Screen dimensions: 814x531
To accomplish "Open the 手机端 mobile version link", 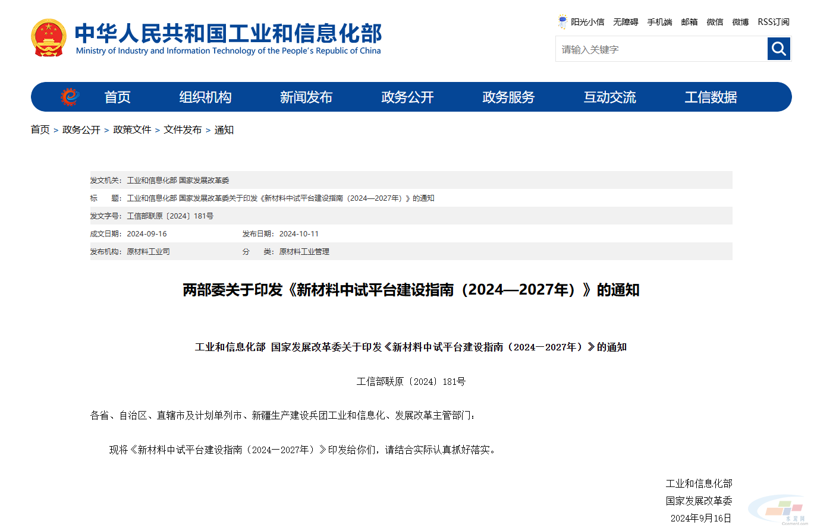I will [659, 22].
